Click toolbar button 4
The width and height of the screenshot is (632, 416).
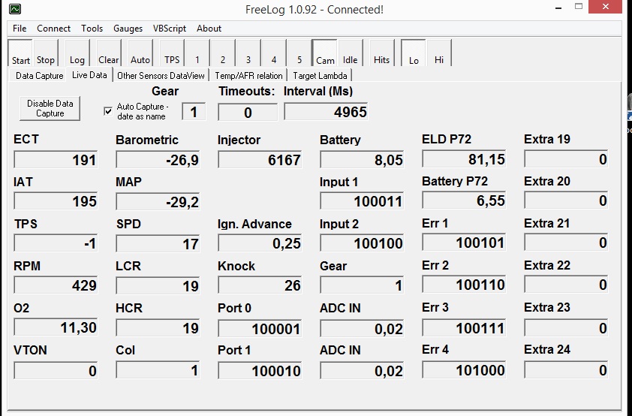[274, 53]
